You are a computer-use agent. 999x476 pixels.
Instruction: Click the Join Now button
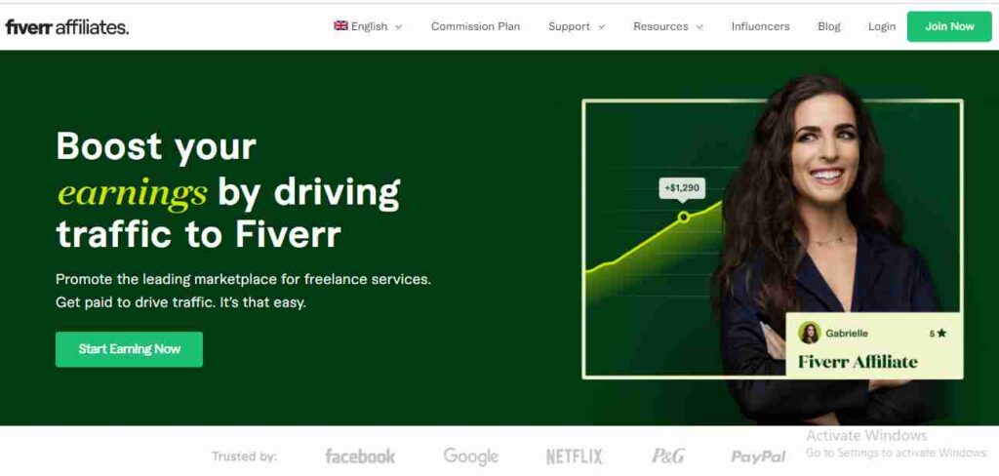click(949, 26)
